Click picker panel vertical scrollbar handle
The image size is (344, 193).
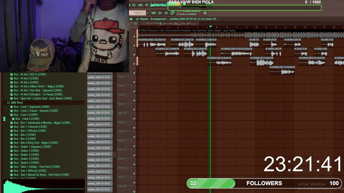pos(114,155)
